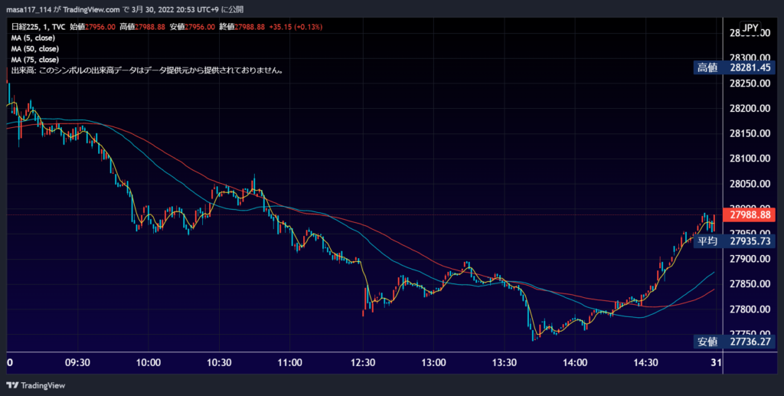The width and height of the screenshot is (784, 396).
Task: Click the 始値 27956.00 open value
Action: [x=93, y=27]
